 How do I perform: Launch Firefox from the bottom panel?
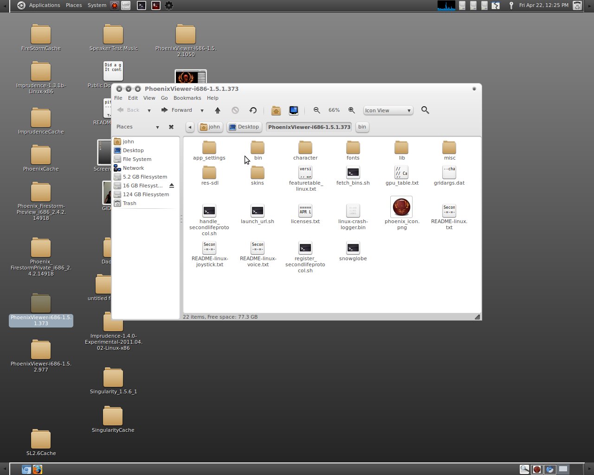[38, 469]
